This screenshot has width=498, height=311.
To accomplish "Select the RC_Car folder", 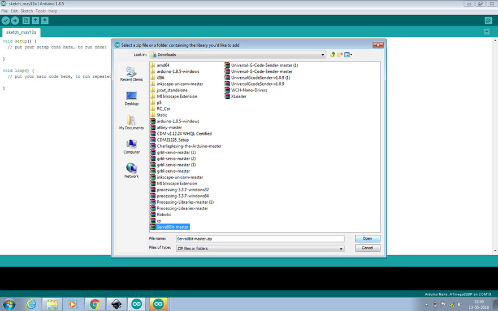I will pos(161,109).
